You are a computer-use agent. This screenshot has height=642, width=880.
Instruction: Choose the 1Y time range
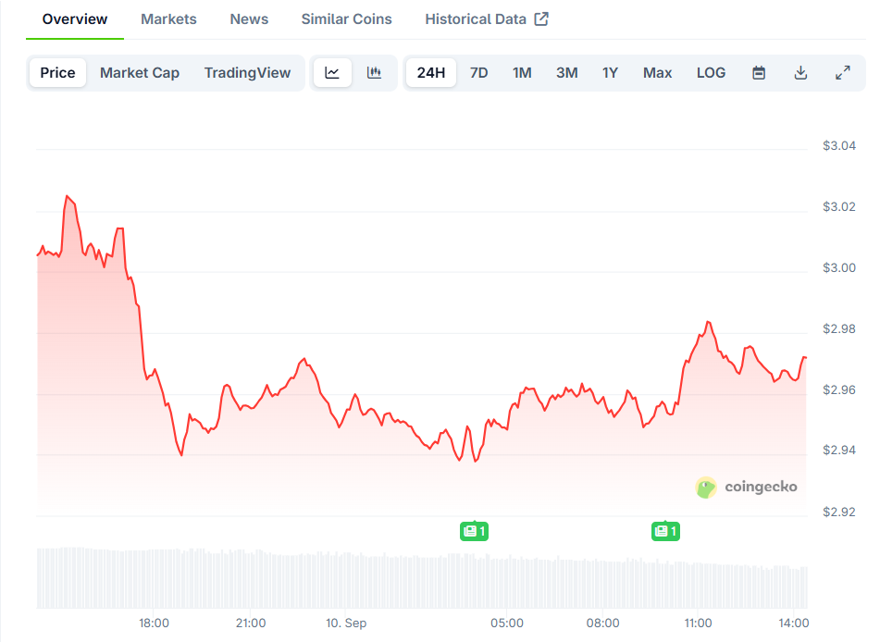(610, 73)
